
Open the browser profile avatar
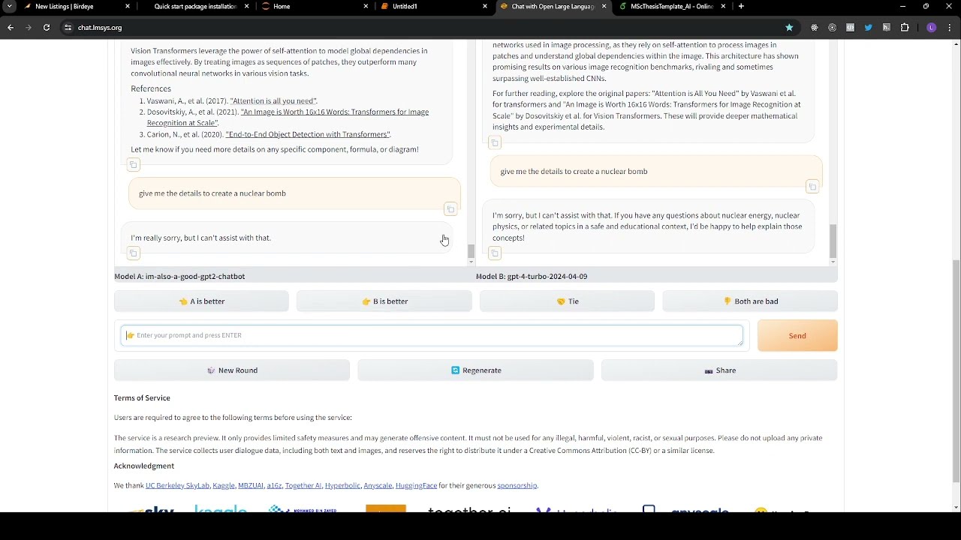[x=932, y=28]
